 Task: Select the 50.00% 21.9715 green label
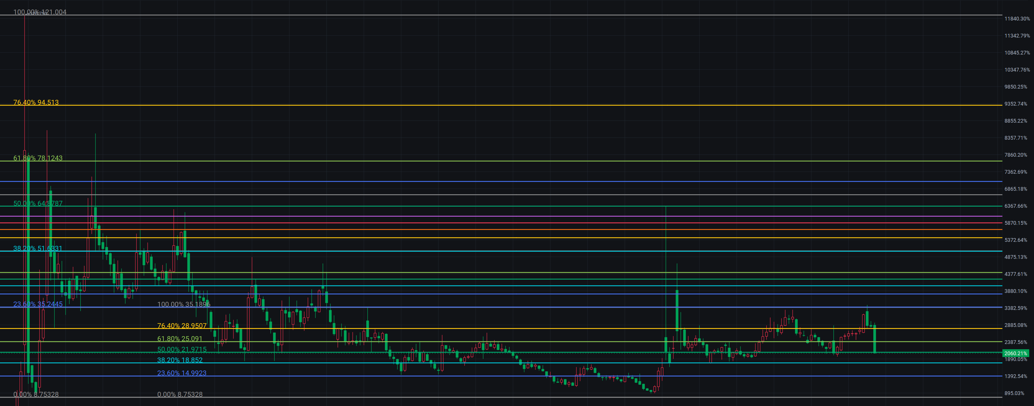[x=182, y=349]
